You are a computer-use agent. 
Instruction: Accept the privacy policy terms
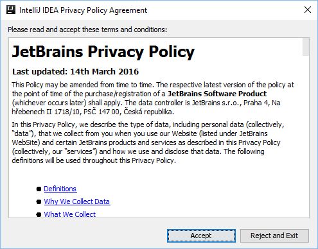pyautogui.click(x=201, y=236)
